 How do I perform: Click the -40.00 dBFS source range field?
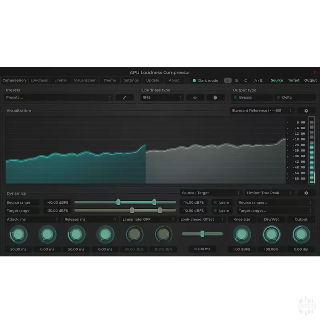point(57,202)
